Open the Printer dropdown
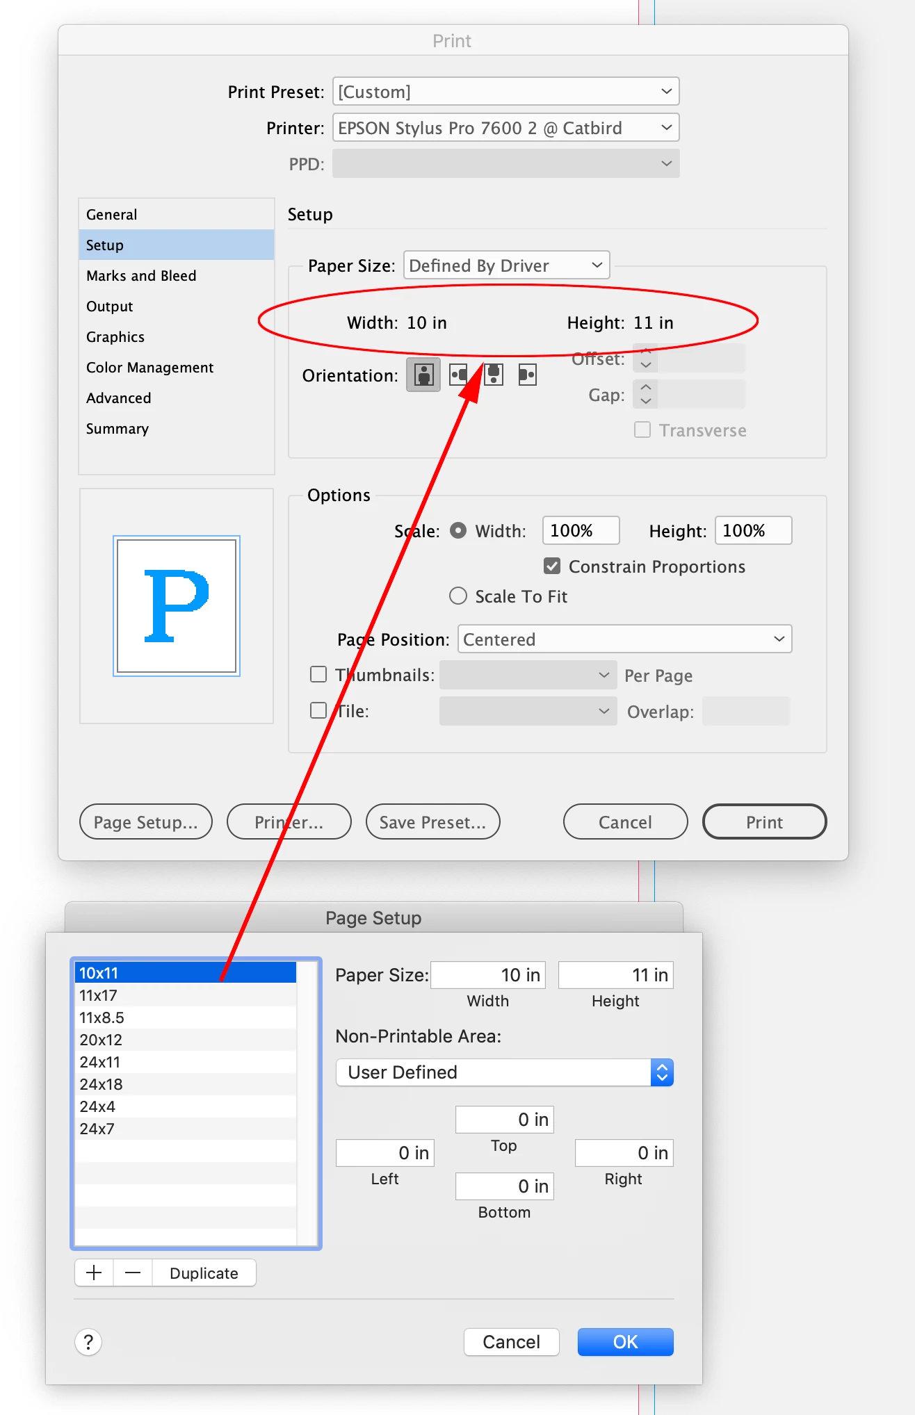This screenshot has width=915, height=1415. point(506,127)
